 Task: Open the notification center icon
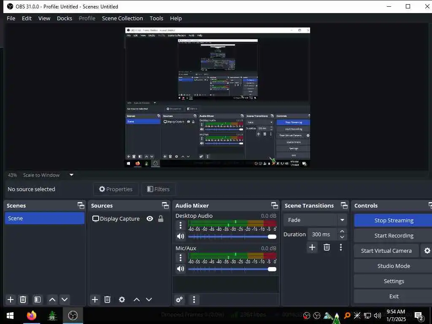point(419,316)
